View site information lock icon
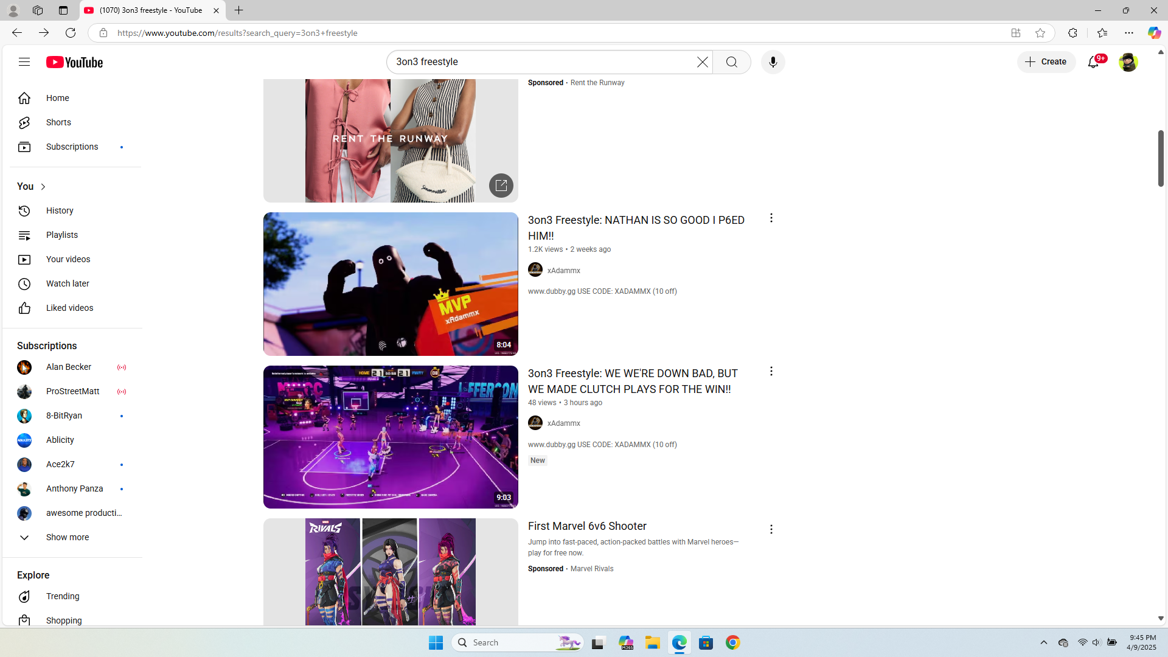The width and height of the screenshot is (1168, 657). (103, 33)
